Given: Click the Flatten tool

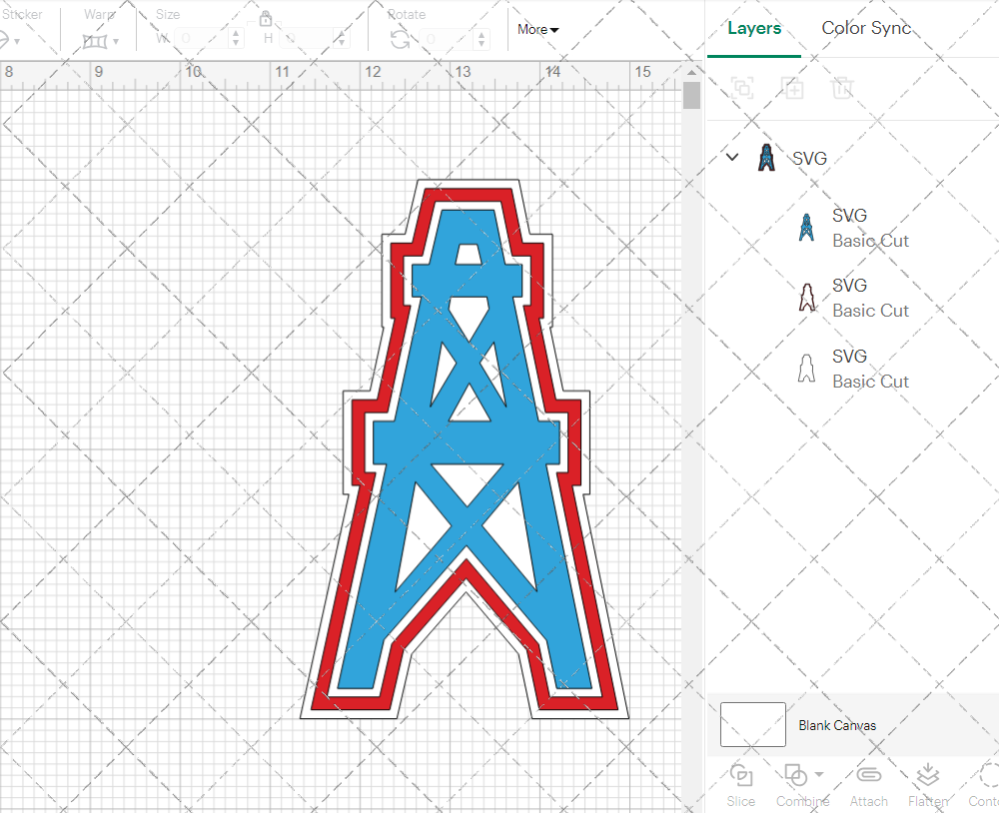Looking at the screenshot, I should pos(928,784).
